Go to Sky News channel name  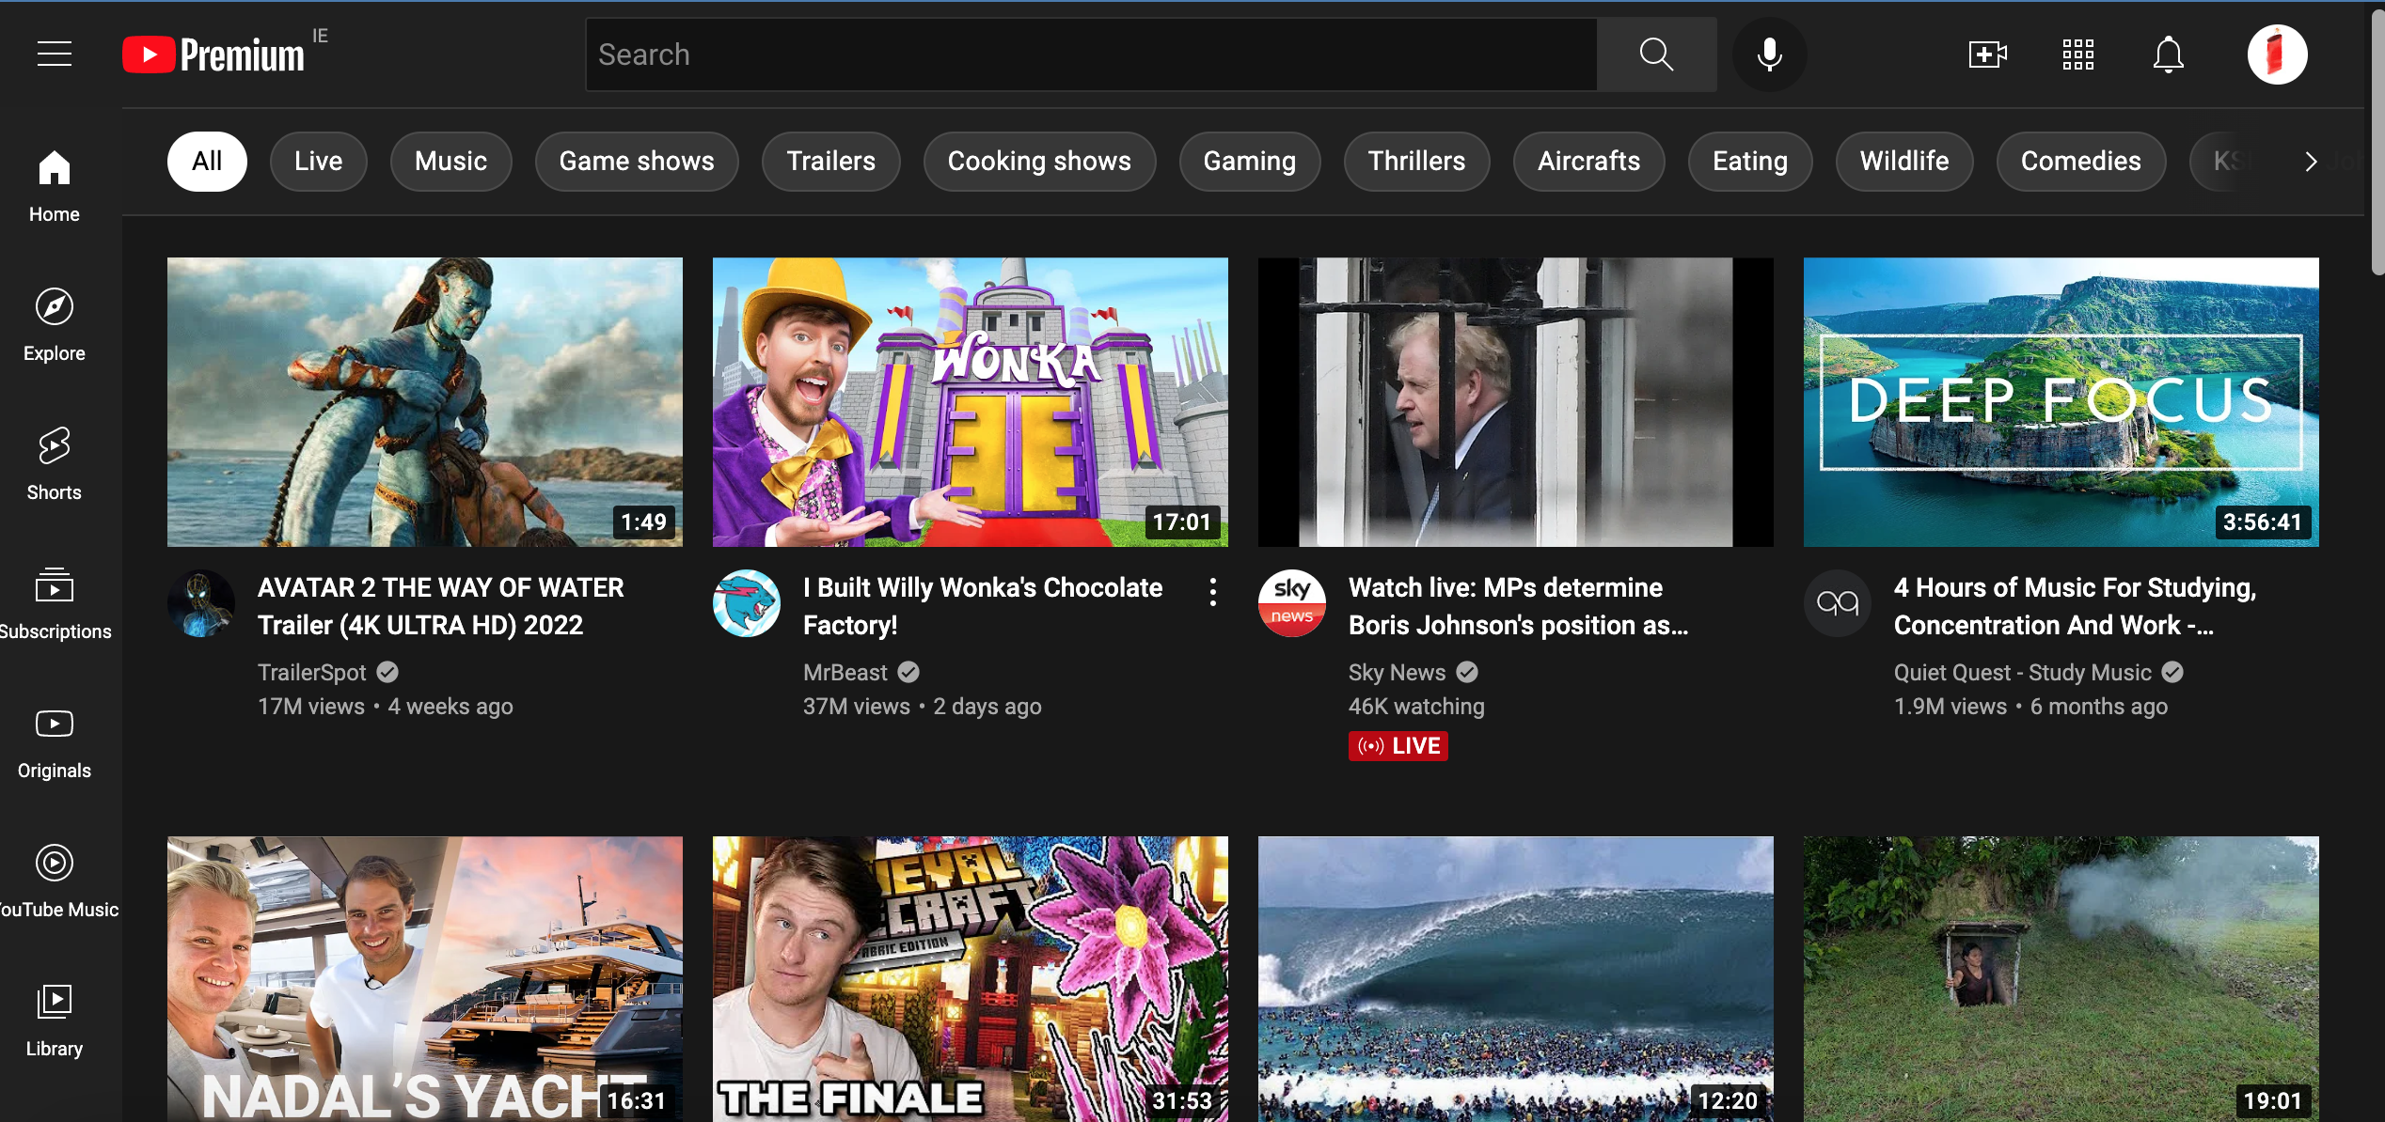point(1397,673)
